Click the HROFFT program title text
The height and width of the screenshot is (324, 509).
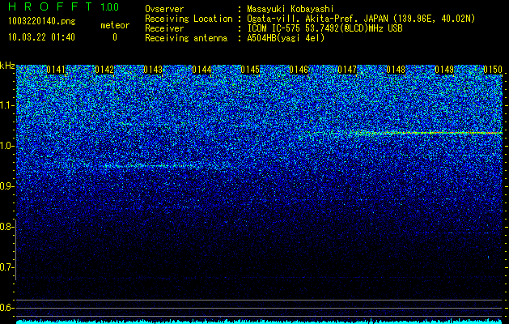[51, 6]
